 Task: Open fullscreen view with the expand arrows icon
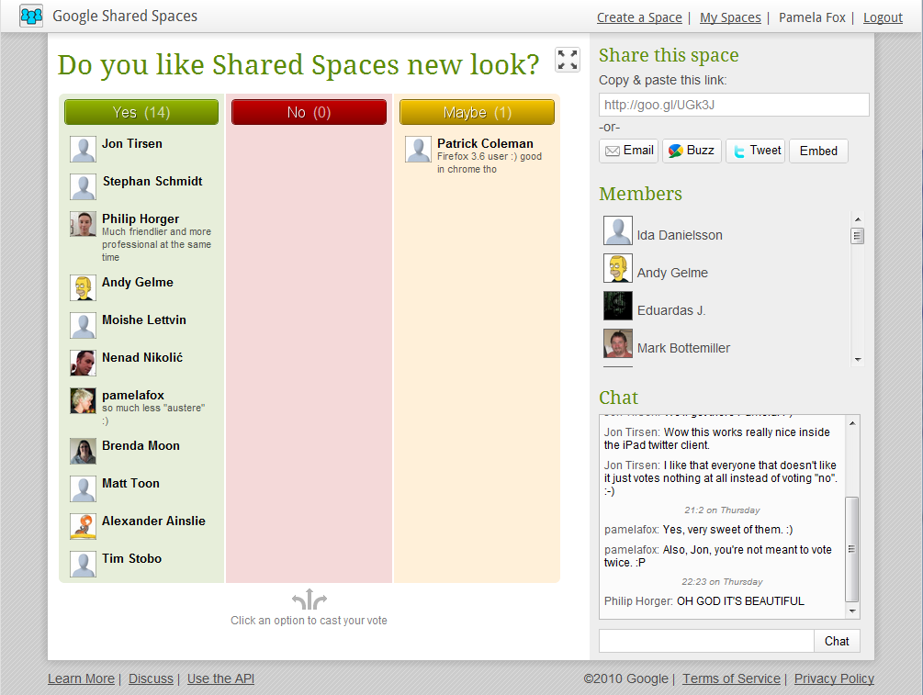click(567, 59)
